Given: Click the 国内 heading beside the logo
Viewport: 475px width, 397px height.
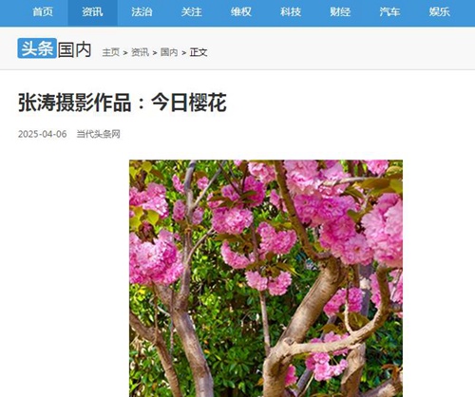Looking at the screenshot, I should (x=75, y=49).
